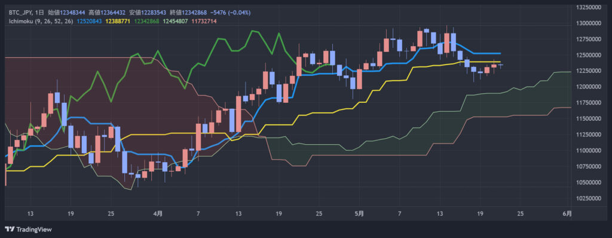Image resolution: width=612 pixels, height=238 pixels.
Task: Click the light green Ichimoku value 12454807
Action: 175,21
